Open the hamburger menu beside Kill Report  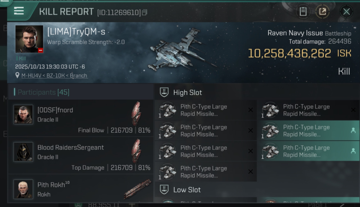[x=19, y=11]
